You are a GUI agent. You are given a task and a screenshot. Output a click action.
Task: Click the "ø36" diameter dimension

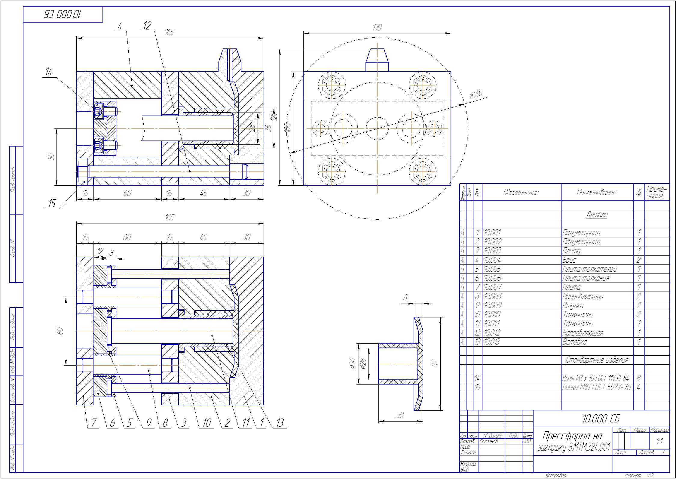click(x=353, y=364)
